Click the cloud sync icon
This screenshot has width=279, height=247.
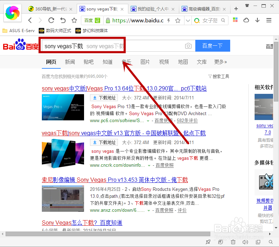coord(246,20)
